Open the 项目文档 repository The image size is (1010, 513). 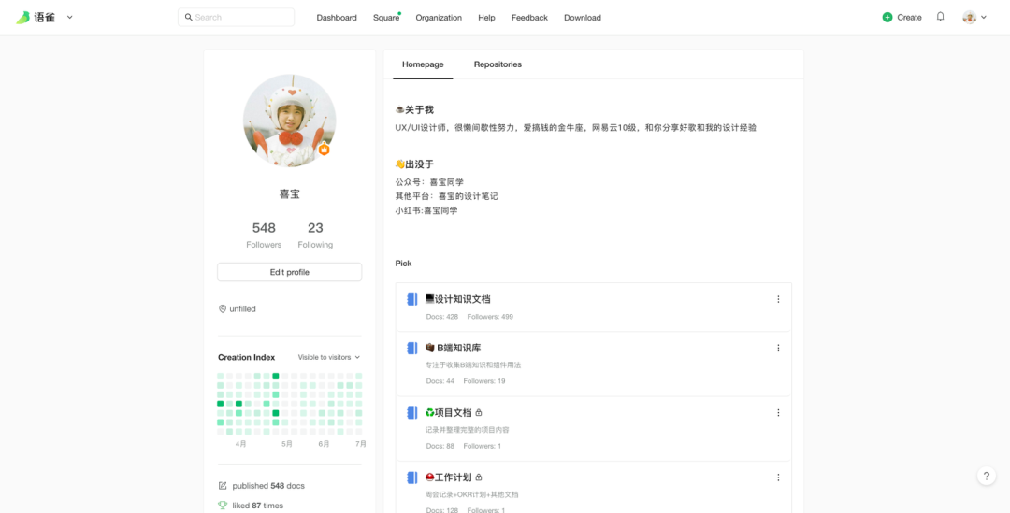[x=448, y=413]
